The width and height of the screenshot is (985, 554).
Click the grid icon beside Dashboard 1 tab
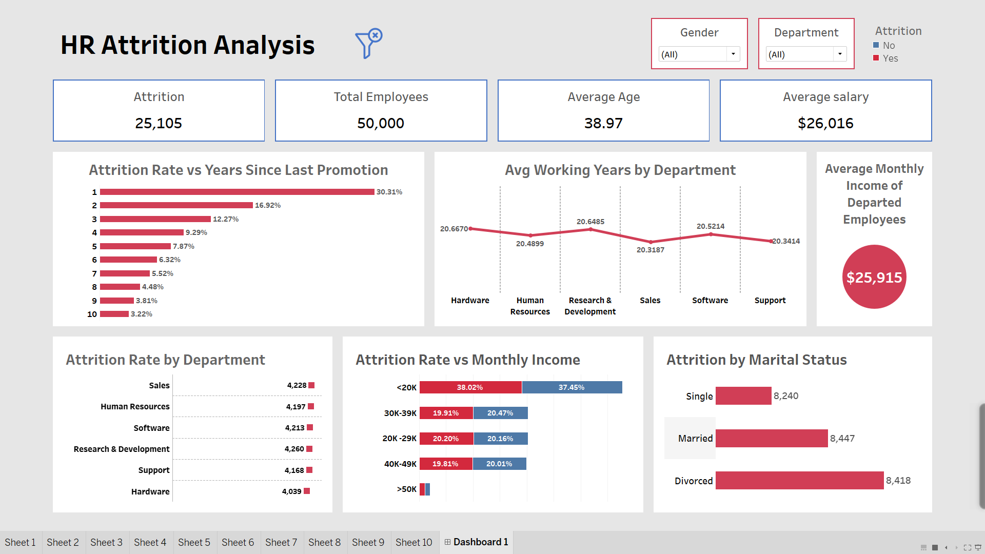point(447,542)
